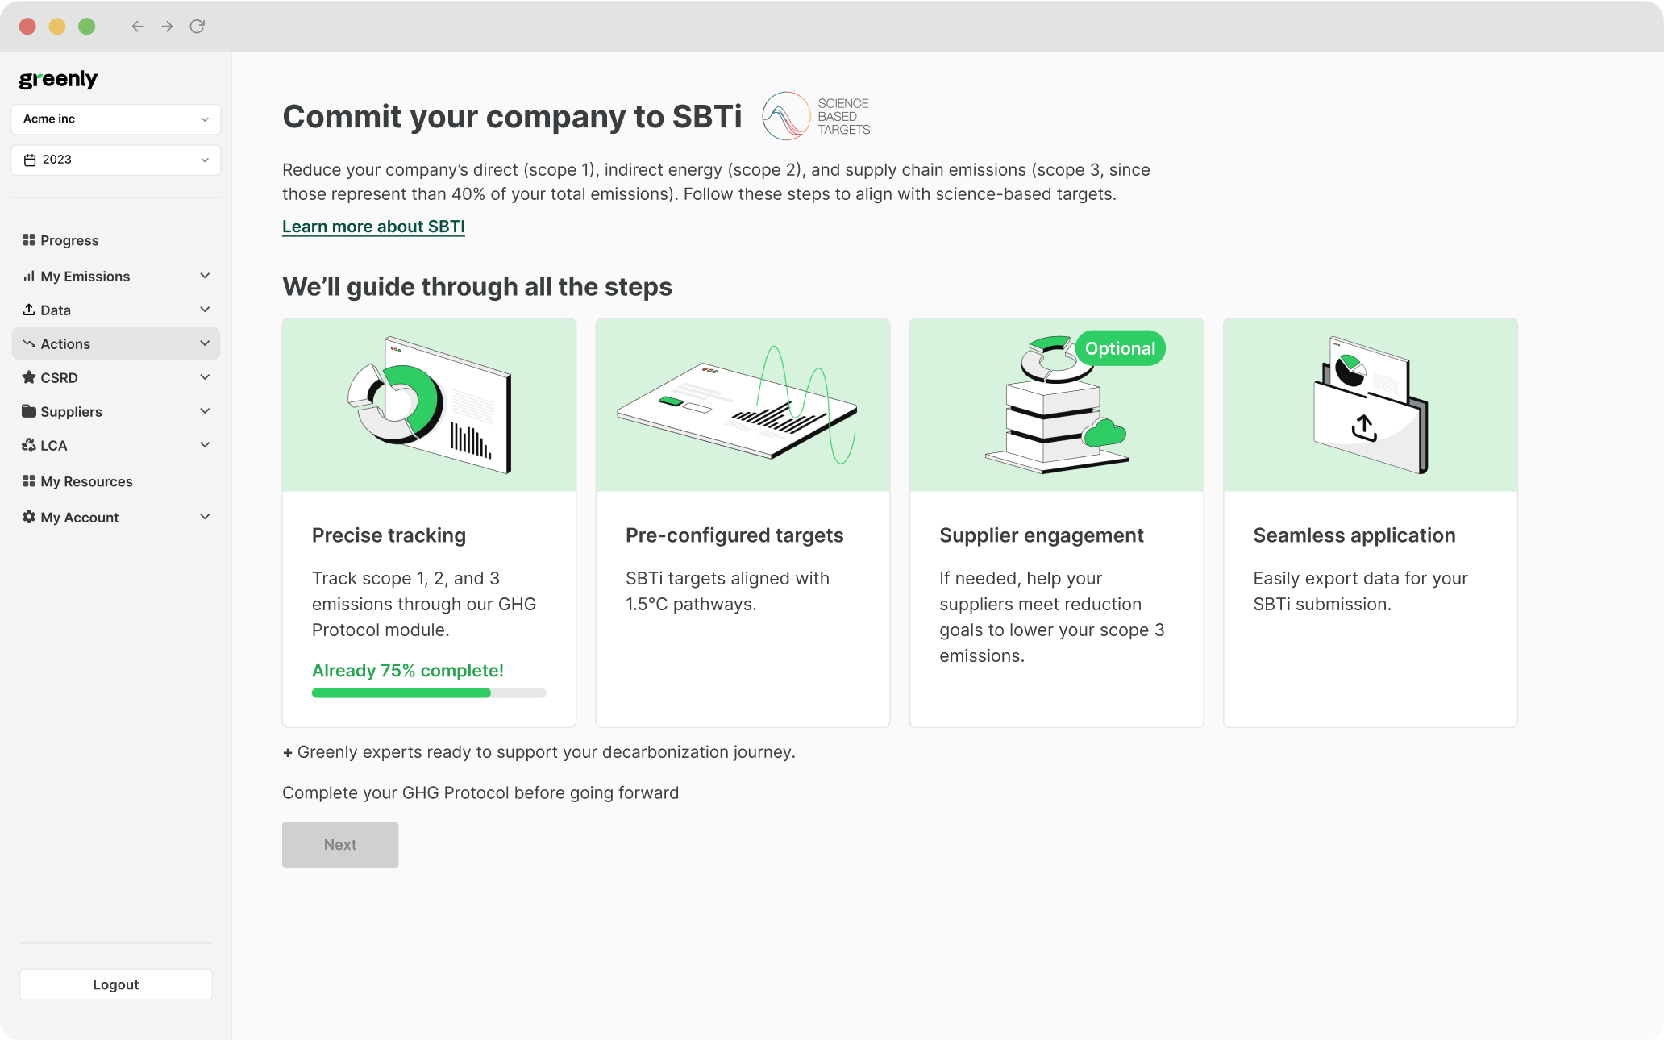The height and width of the screenshot is (1040, 1664).
Task: Click the Suppliers briefcase icon
Action: point(28,411)
